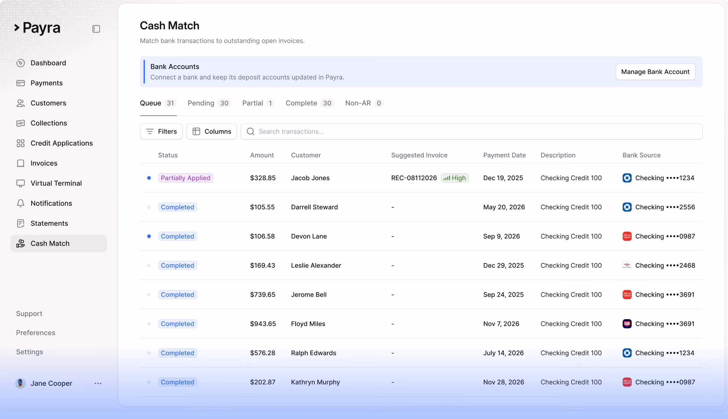
Task: Switch to the Pending tab
Action: point(209,103)
